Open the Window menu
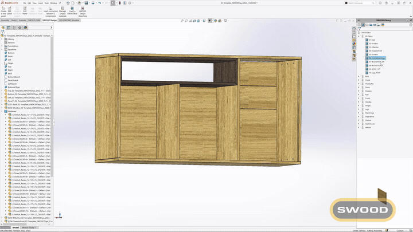This screenshot has width=413, height=232. [x=53, y=3]
